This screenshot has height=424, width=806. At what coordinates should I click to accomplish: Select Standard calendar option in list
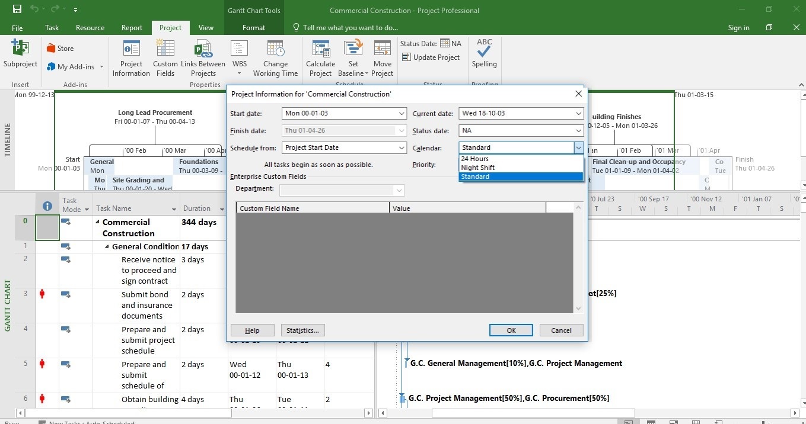(521, 176)
